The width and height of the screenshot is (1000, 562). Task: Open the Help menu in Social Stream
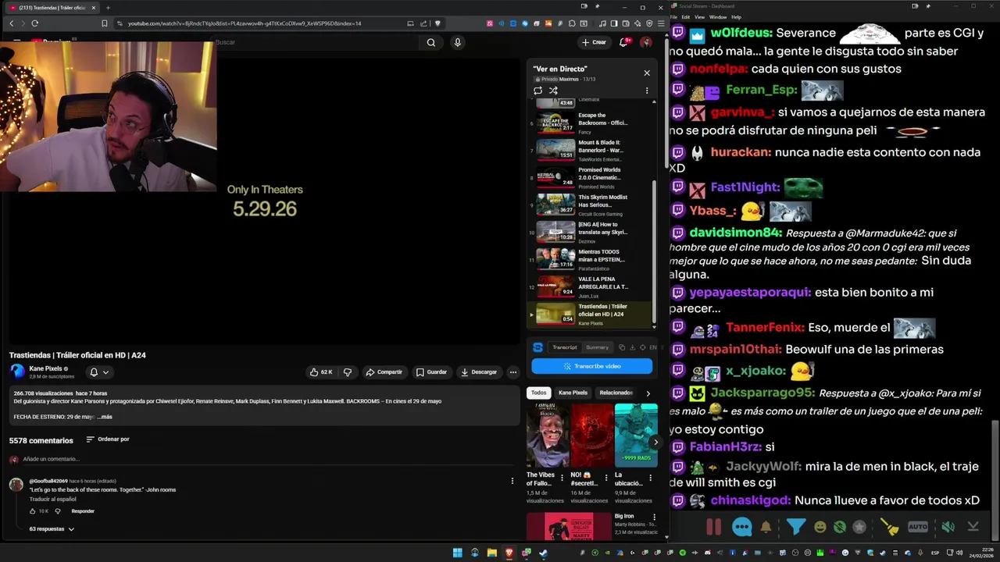(x=737, y=17)
